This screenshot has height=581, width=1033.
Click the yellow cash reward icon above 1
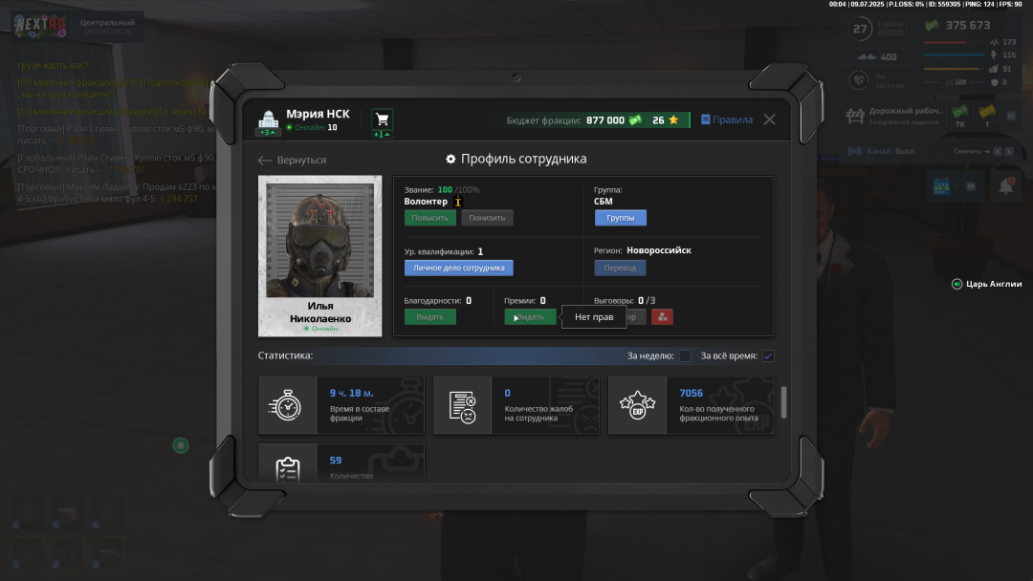[x=986, y=111]
